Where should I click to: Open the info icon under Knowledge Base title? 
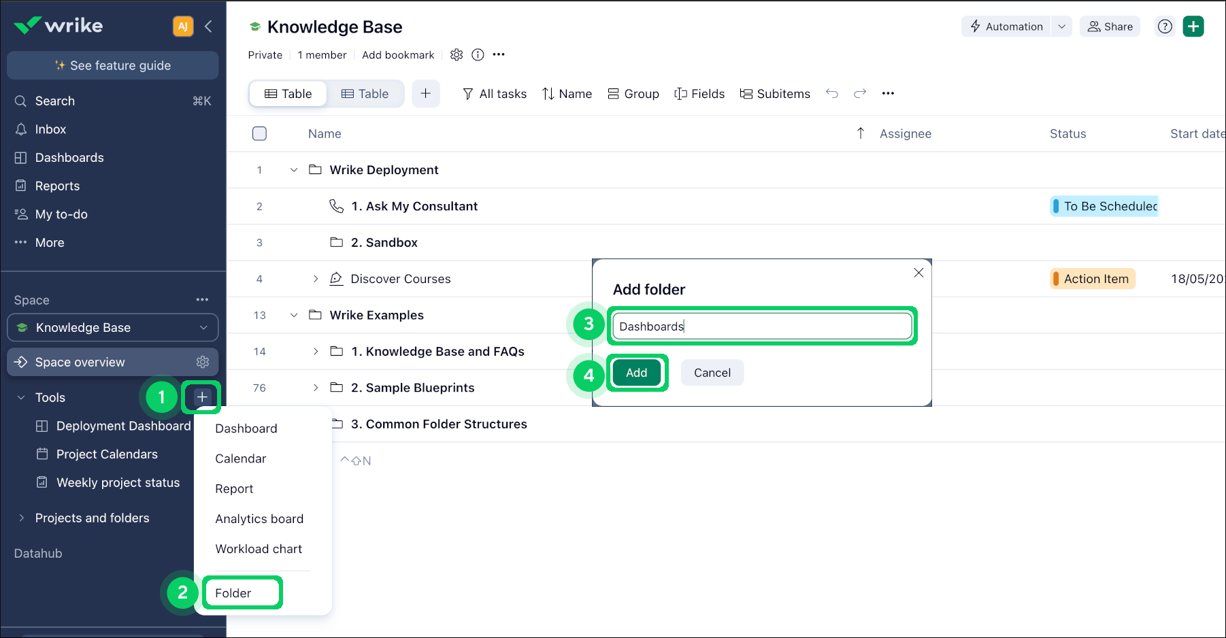(x=478, y=55)
